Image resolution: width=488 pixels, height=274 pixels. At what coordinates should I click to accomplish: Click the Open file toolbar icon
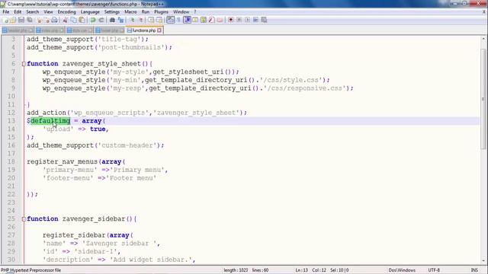tap(13, 20)
